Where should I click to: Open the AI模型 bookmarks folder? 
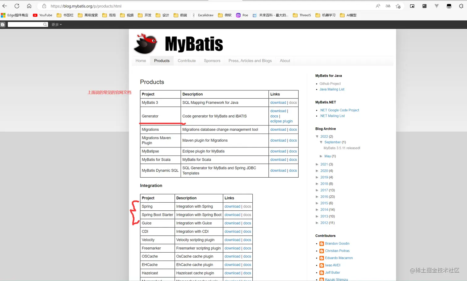(348, 15)
